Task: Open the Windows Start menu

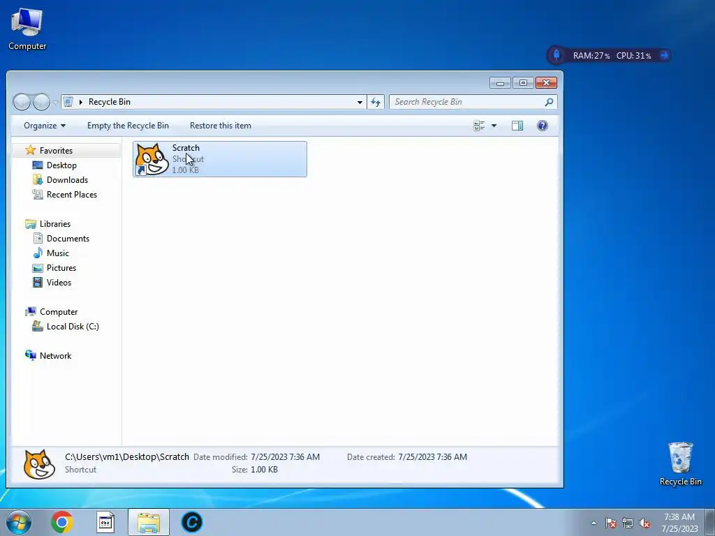Action: point(19,522)
